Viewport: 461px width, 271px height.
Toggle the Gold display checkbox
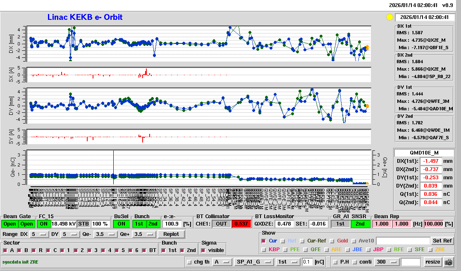332,241
